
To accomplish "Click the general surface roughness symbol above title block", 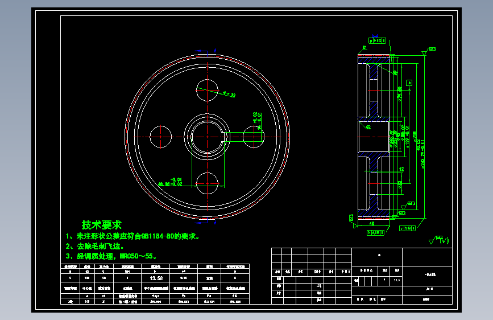I will point(438,240).
